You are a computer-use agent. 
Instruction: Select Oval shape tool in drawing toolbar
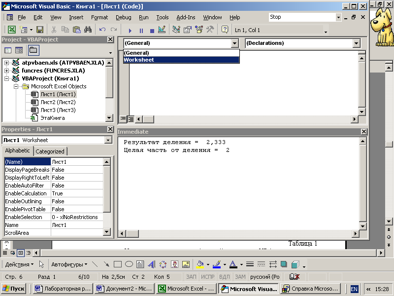(129, 264)
